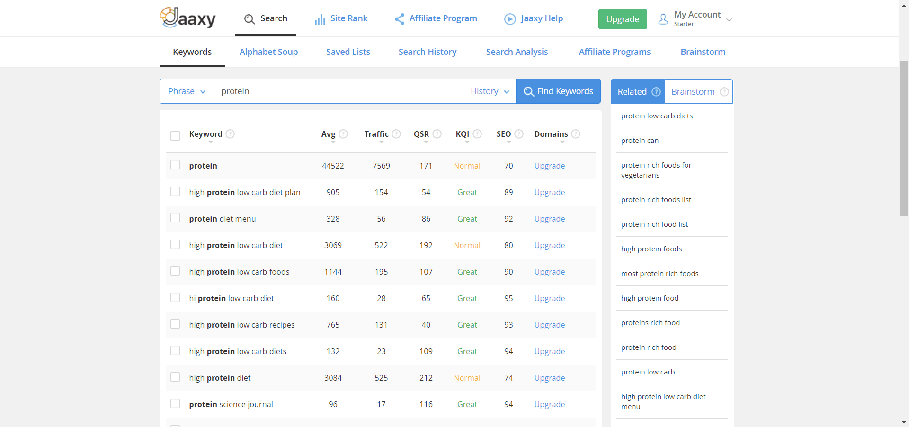Expand the My Account menu chevron
Screen dimensions: 909x427
(729, 20)
